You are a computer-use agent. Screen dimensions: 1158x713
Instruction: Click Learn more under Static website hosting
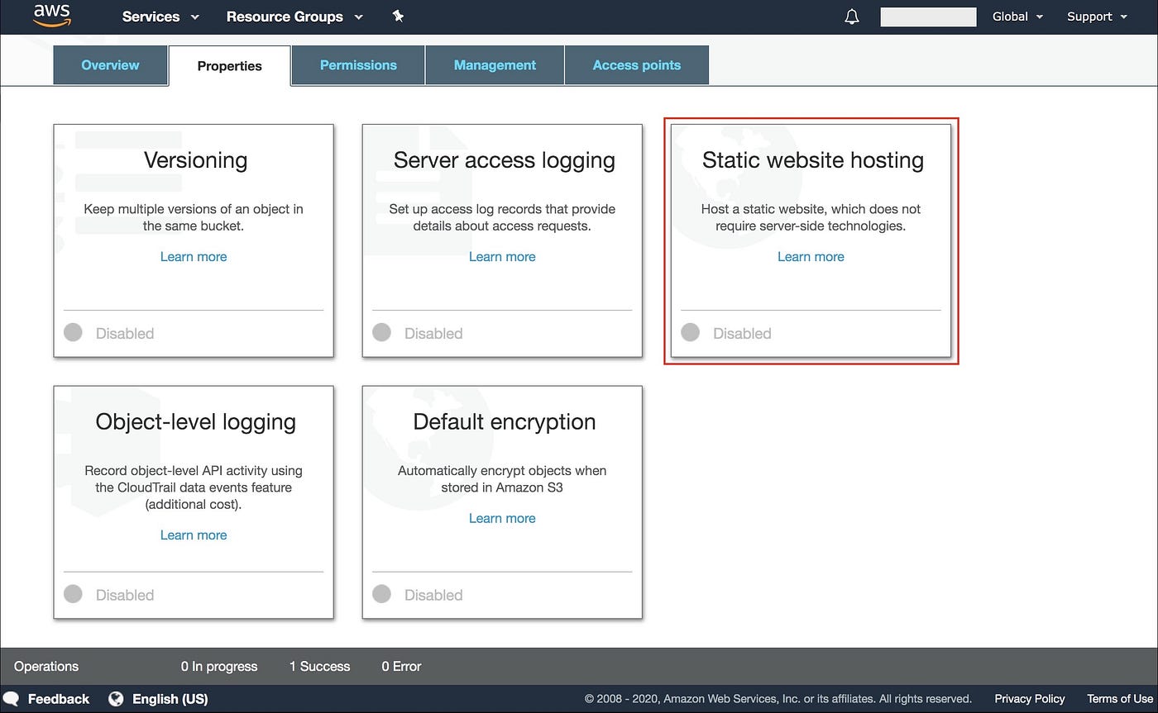(810, 256)
